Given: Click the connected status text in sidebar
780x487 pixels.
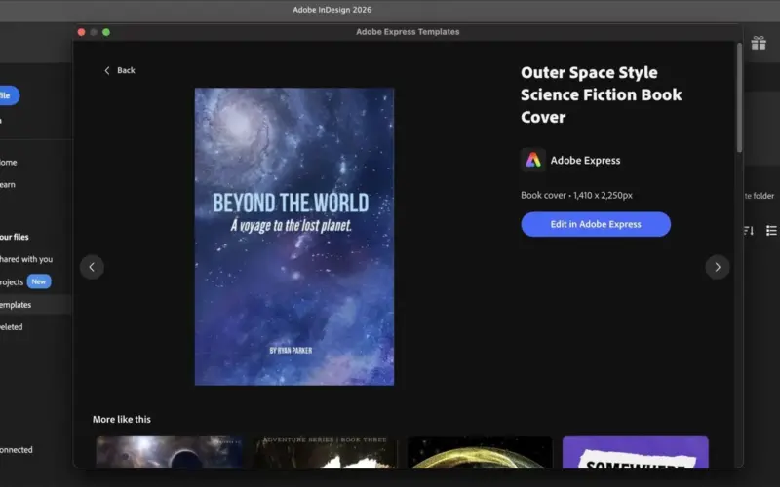Looking at the screenshot, I should (16, 449).
